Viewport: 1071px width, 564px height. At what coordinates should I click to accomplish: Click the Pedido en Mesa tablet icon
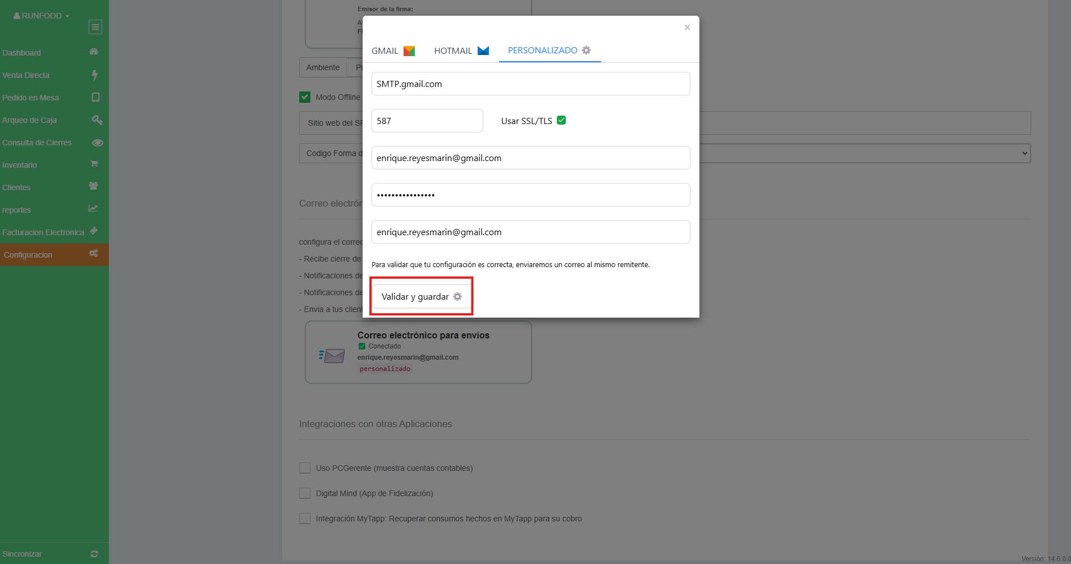(x=95, y=97)
